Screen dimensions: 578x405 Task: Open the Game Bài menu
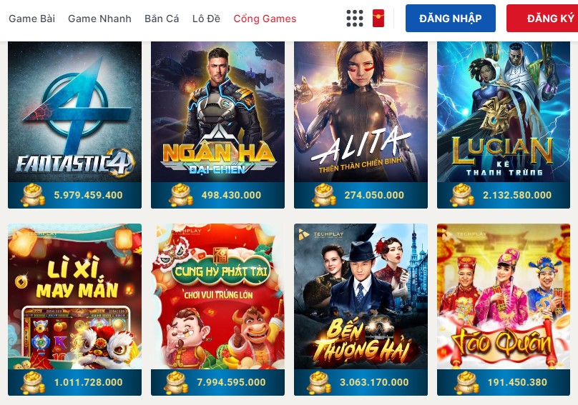pyautogui.click(x=31, y=19)
